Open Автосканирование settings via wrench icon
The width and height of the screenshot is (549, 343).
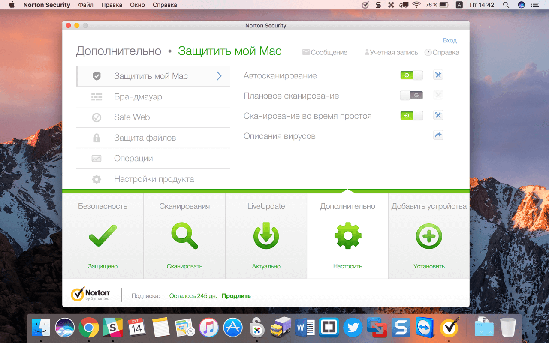tap(438, 75)
